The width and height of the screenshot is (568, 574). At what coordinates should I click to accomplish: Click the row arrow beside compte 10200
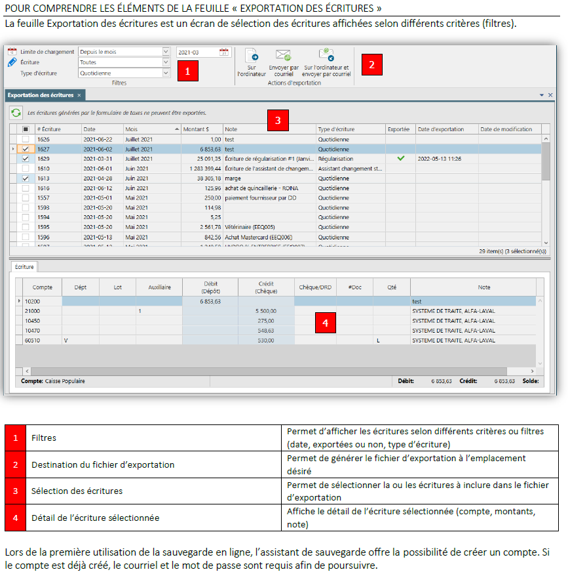click(x=20, y=301)
